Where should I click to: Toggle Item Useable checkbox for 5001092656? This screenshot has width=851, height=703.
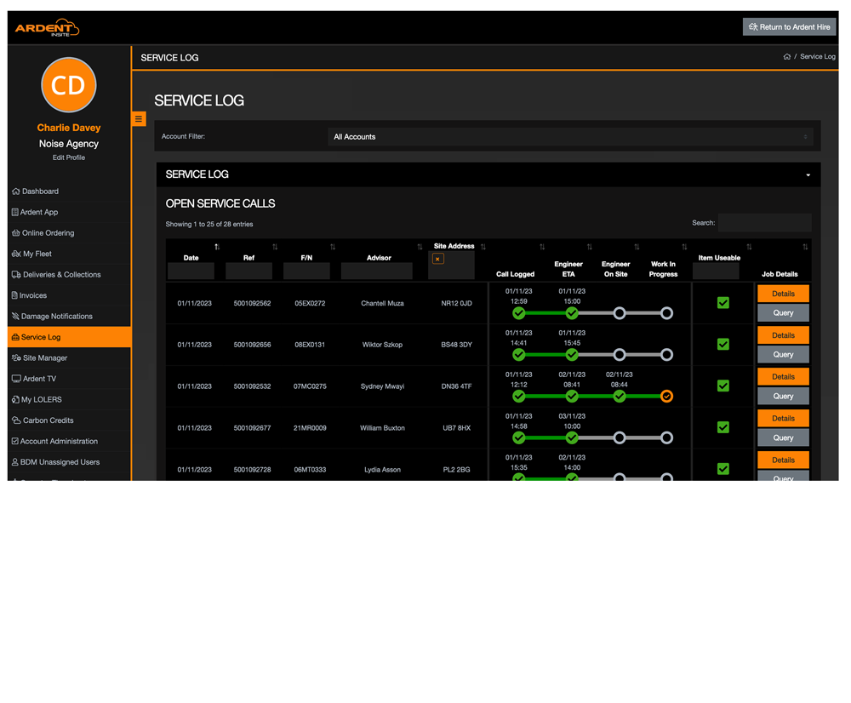pos(722,344)
